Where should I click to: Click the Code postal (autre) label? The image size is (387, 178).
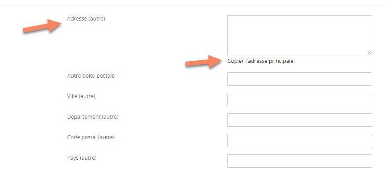91,137
